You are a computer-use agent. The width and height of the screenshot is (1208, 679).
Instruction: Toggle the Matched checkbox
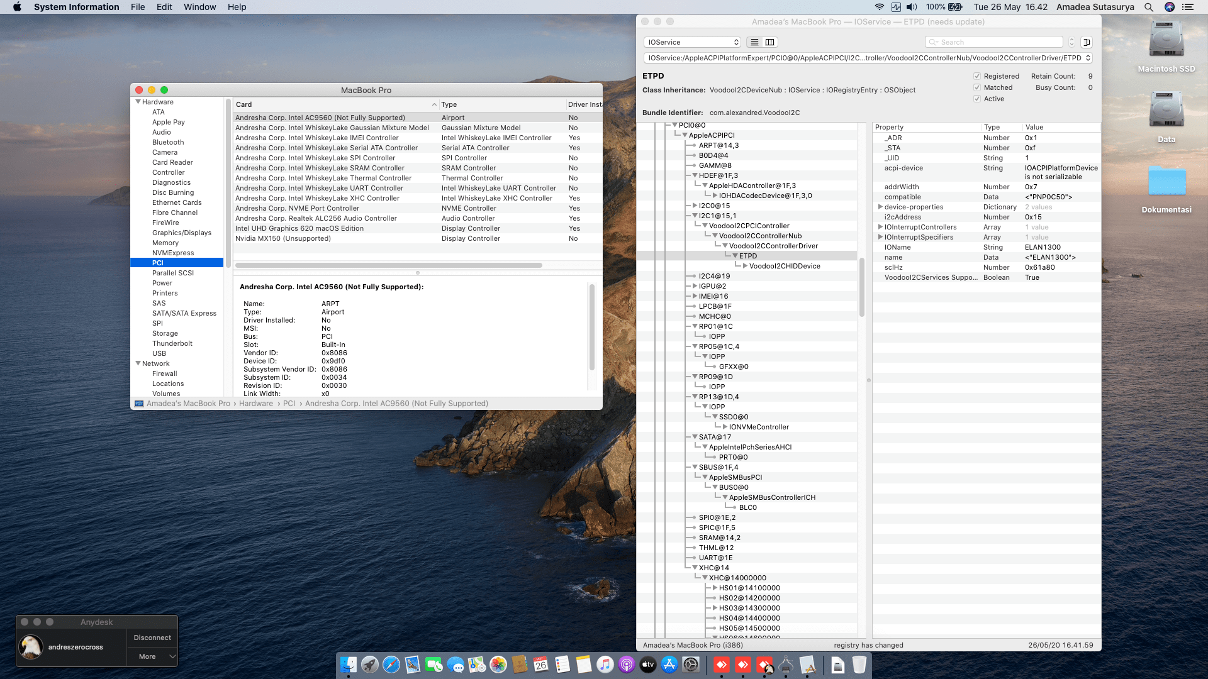(977, 87)
